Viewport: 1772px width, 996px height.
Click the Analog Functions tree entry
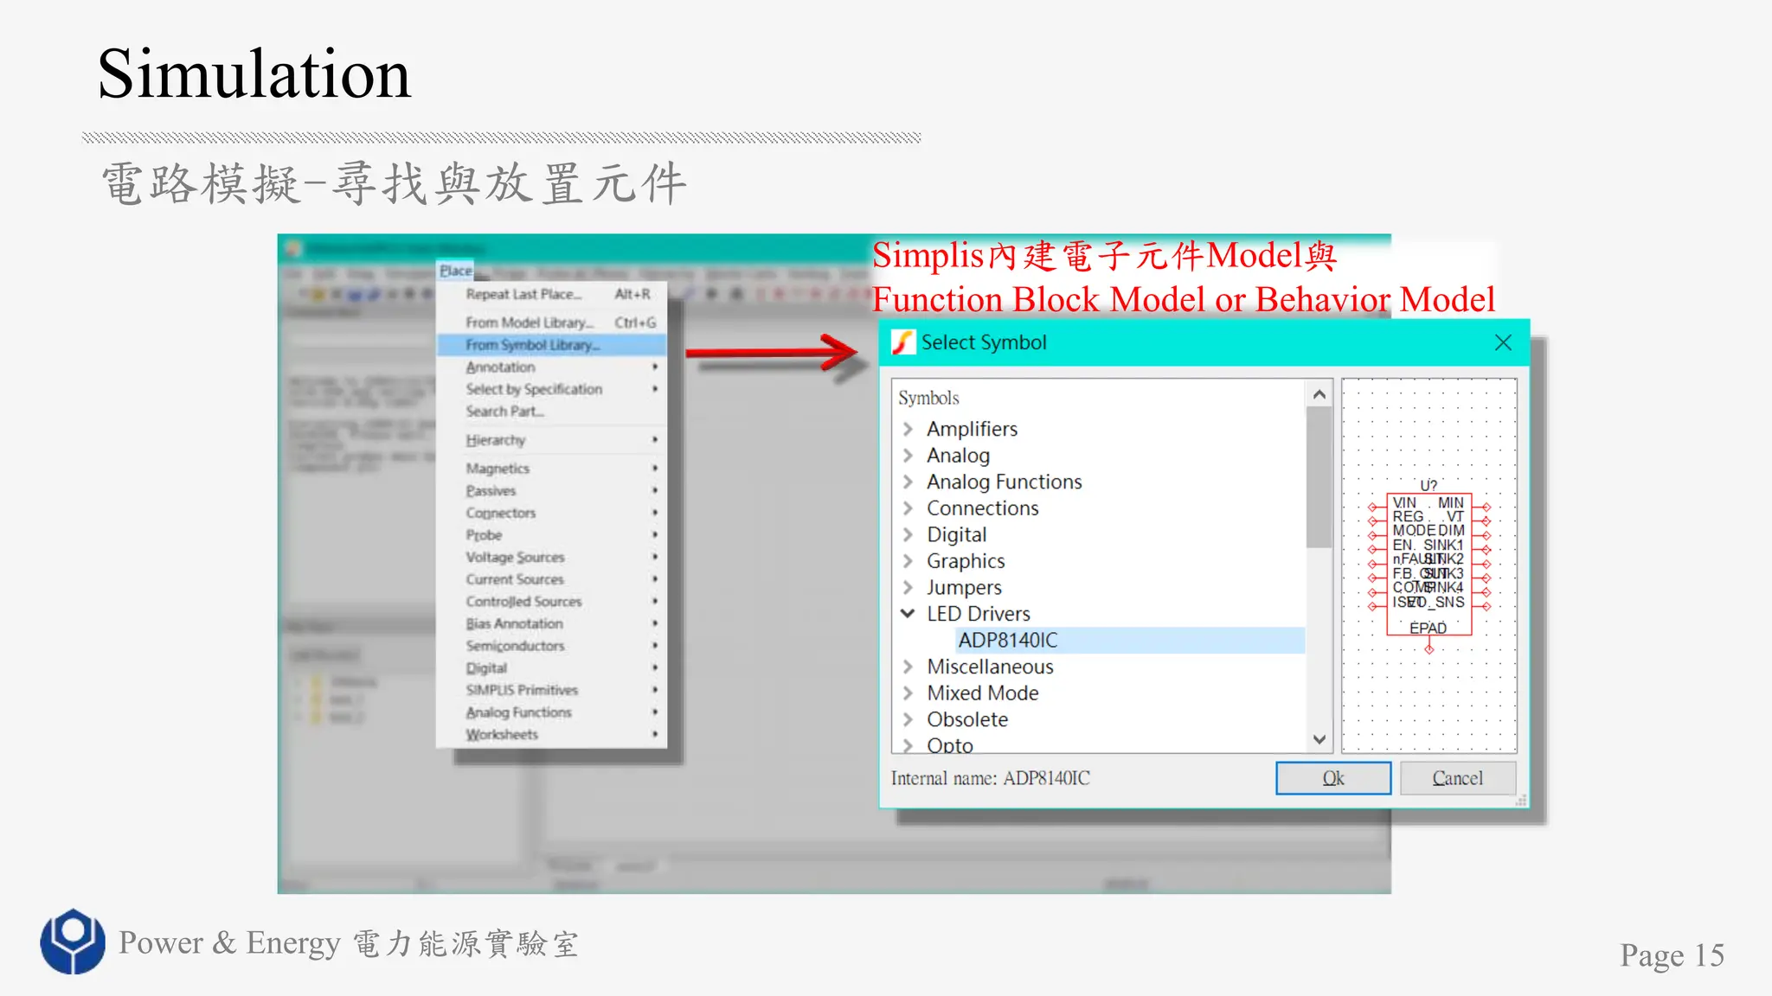click(x=1004, y=482)
